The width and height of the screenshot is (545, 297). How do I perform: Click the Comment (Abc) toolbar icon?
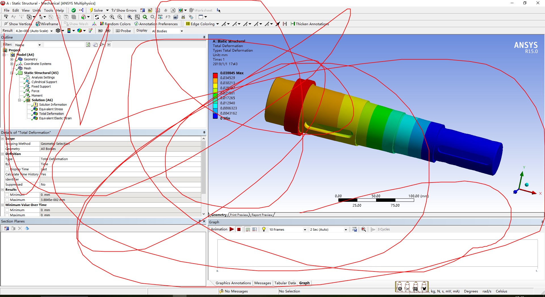point(150,10)
